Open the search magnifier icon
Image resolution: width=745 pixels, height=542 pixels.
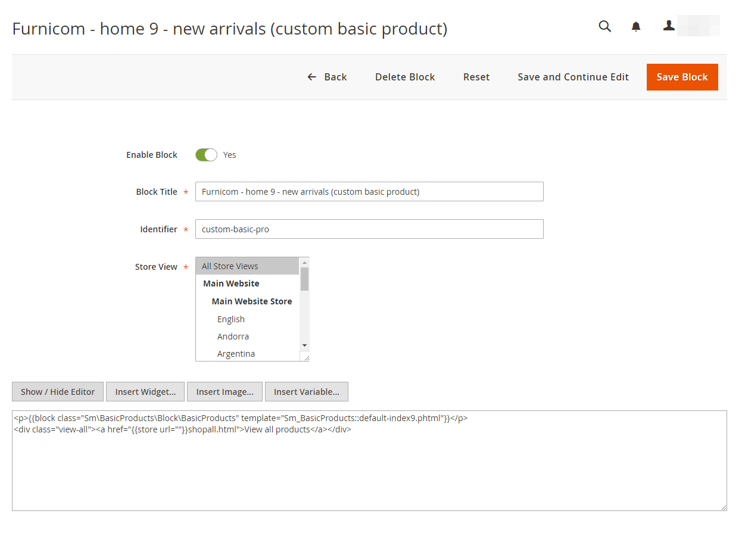(x=604, y=26)
